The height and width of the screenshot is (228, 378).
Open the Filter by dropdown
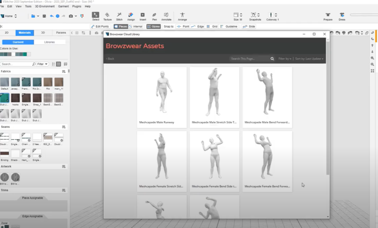tap(285, 59)
